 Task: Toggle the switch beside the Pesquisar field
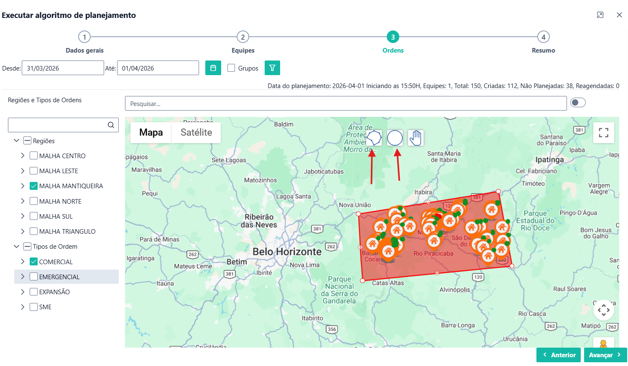[x=578, y=103]
